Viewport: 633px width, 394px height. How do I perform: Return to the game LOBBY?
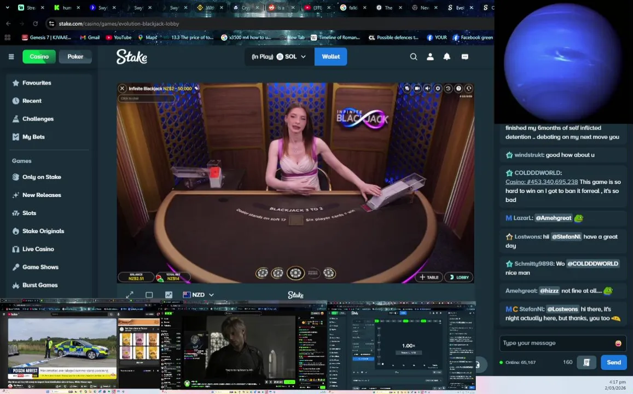[459, 277]
